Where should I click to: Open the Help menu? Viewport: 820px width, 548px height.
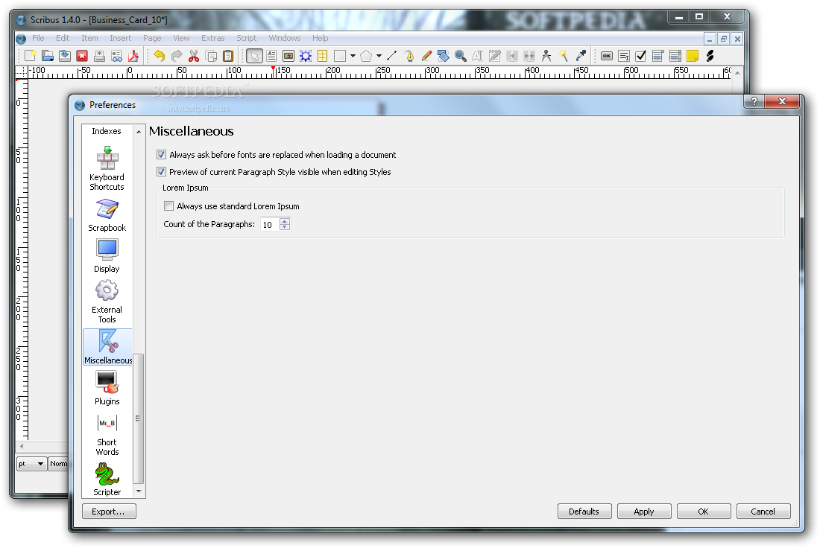pos(320,38)
